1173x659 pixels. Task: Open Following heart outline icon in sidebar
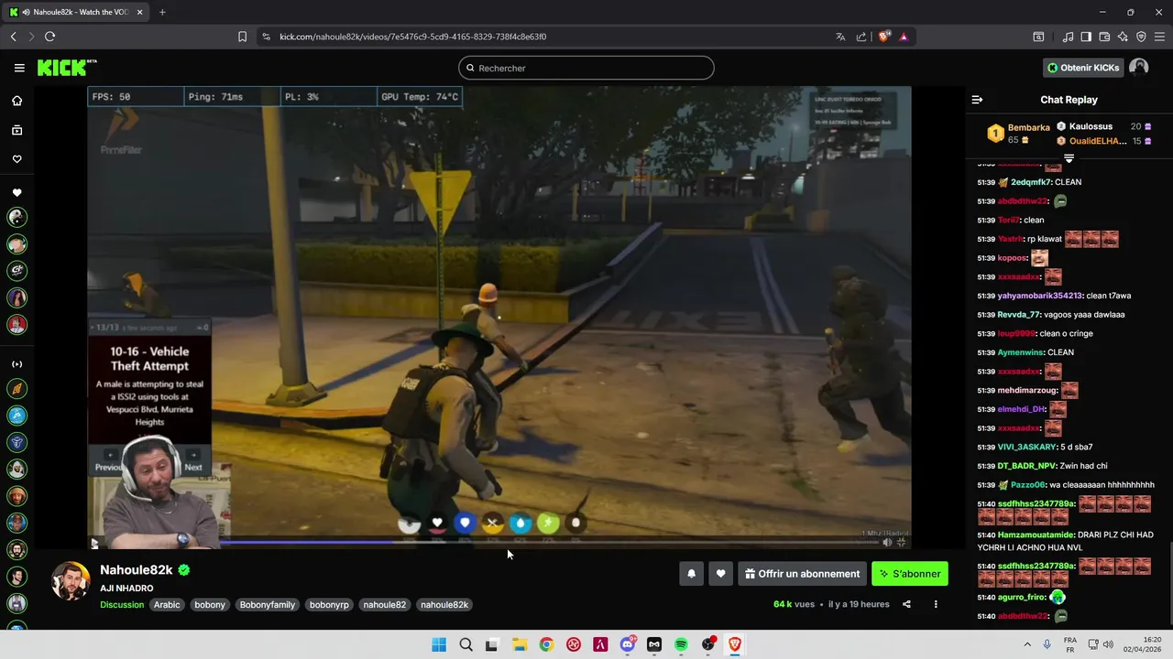(x=16, y=159)
